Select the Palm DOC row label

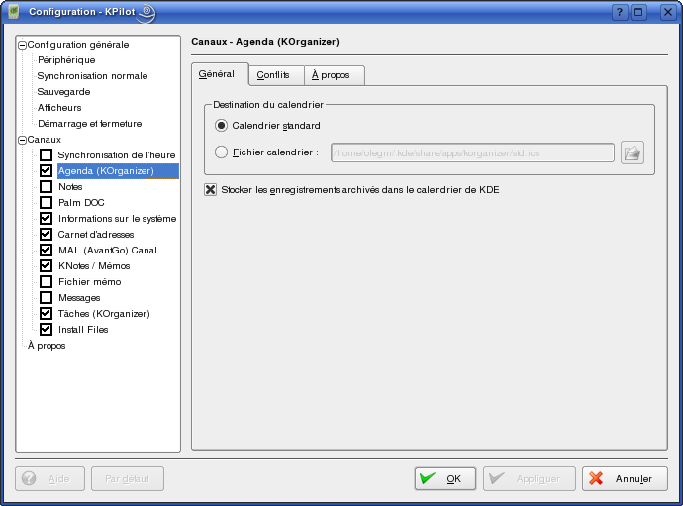[x=81, y=203]
